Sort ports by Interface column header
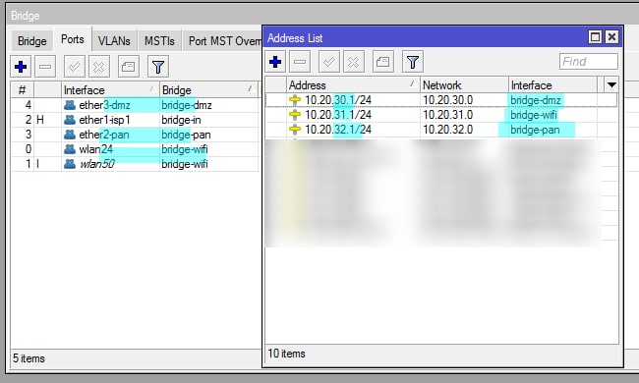Viewport: 639px width, 383px height. 110,90
